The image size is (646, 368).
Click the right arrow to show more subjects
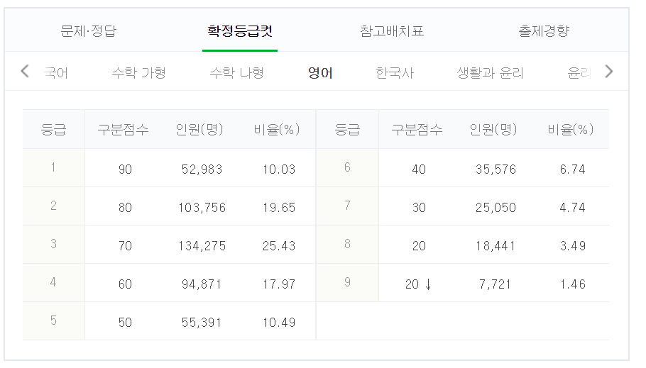tap(608, 71)
